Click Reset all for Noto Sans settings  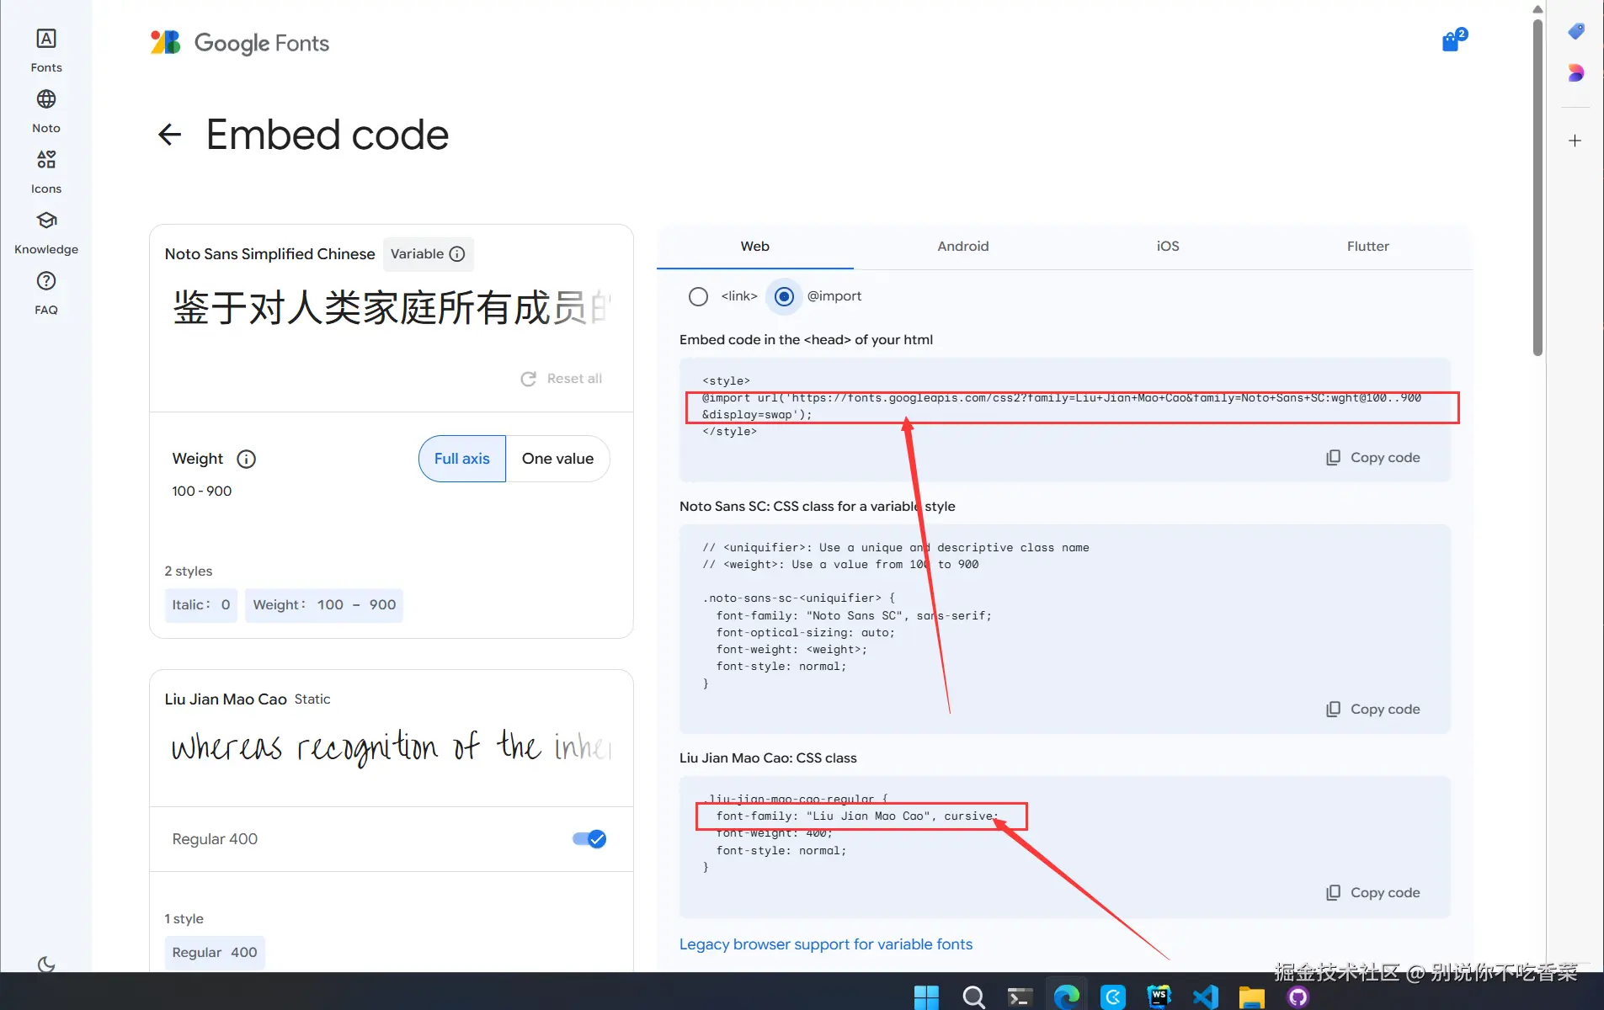pos(562,379)
